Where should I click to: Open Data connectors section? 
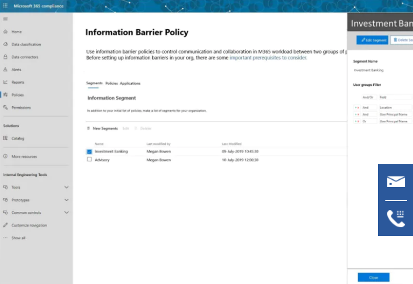tap(25, 57)
